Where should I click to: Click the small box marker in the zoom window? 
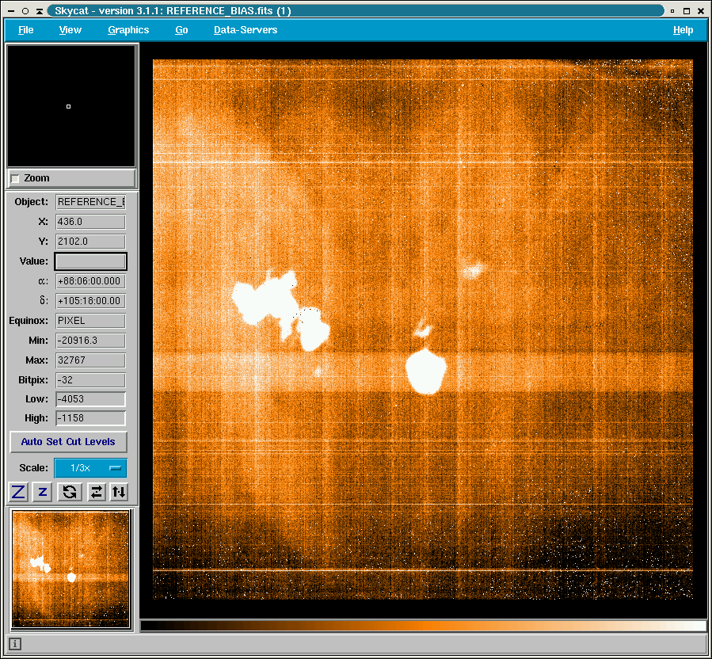68,106
